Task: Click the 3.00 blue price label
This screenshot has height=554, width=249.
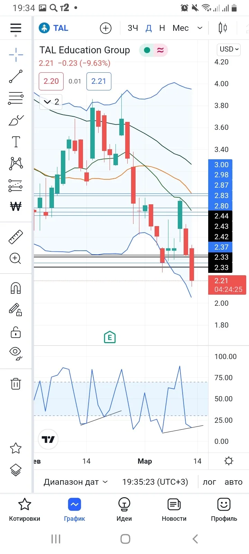Action: tap(220, 164)
